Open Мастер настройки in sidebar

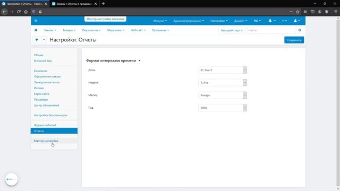(46, 141)
